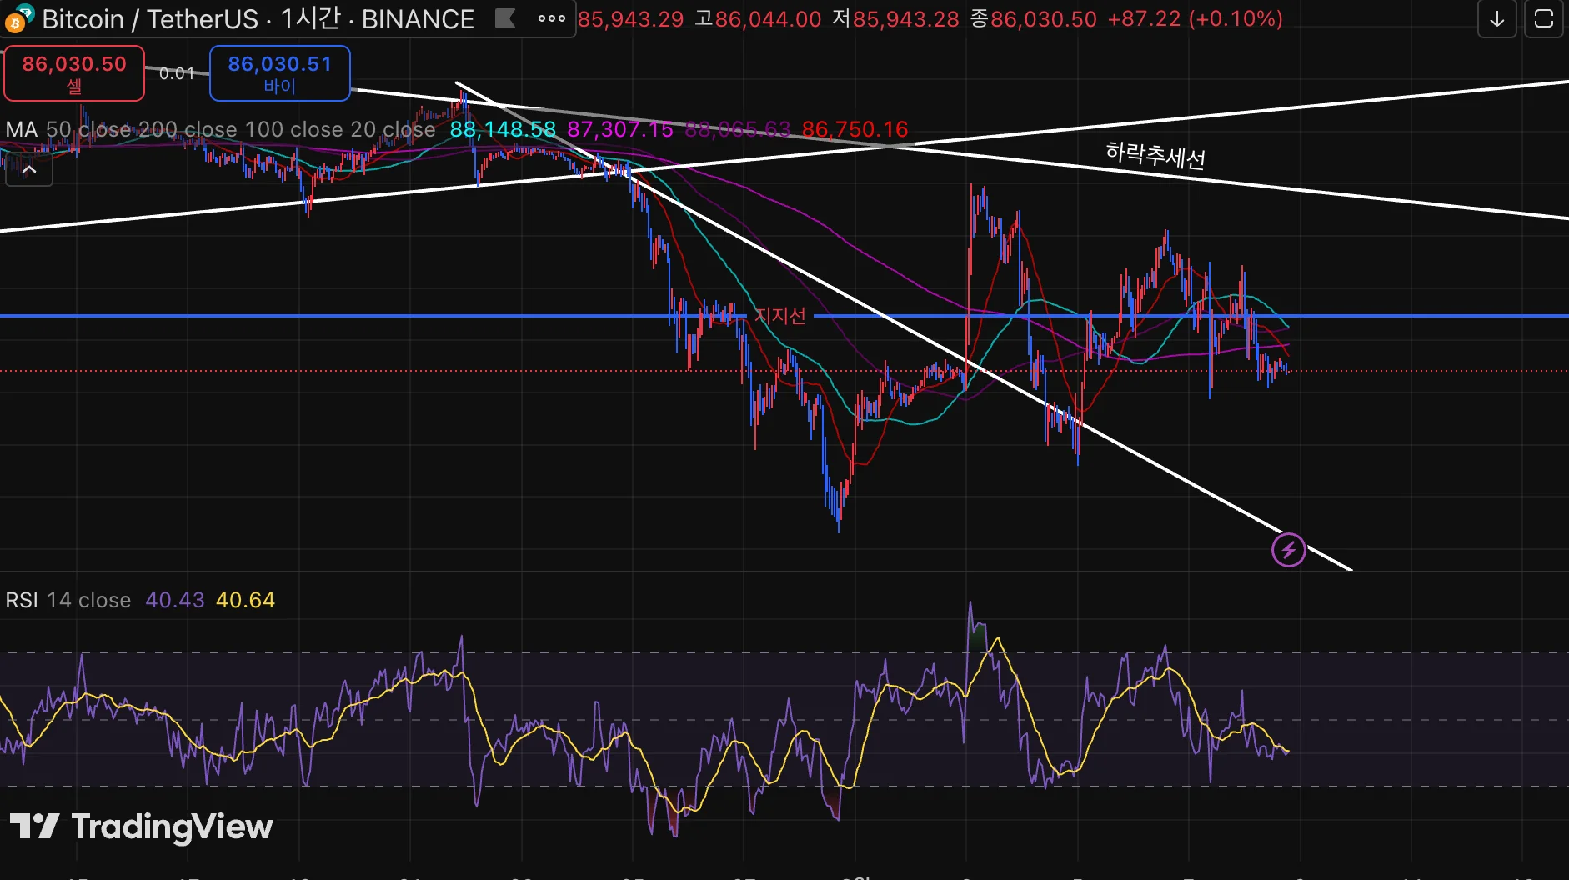Click the red MA value 86,750.16
This screenshot has width=1569, height=880.
855,129
